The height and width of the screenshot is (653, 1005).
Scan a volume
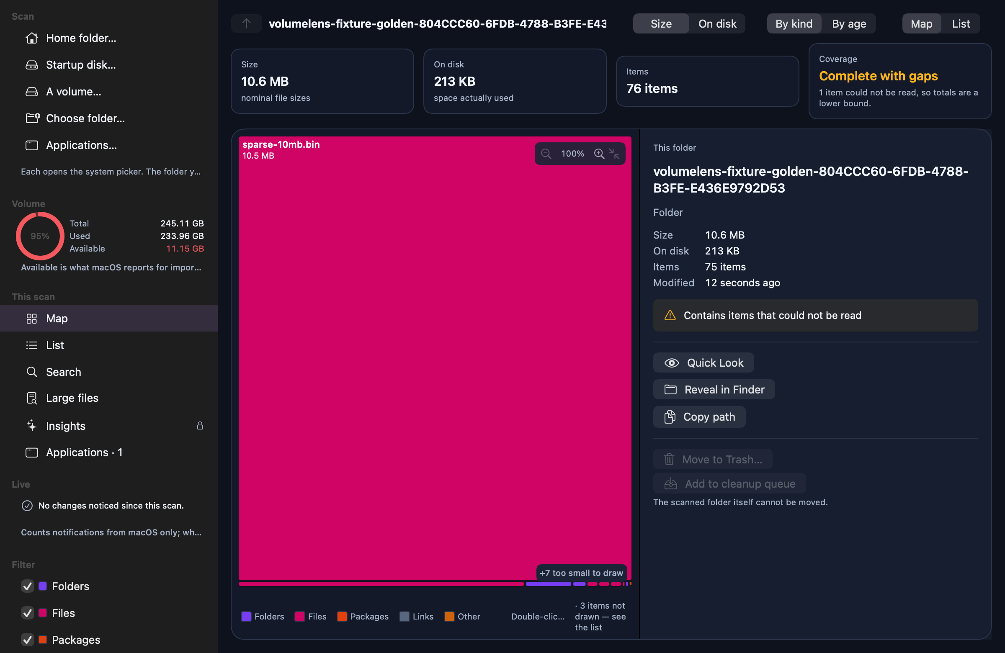click(109, 92)
